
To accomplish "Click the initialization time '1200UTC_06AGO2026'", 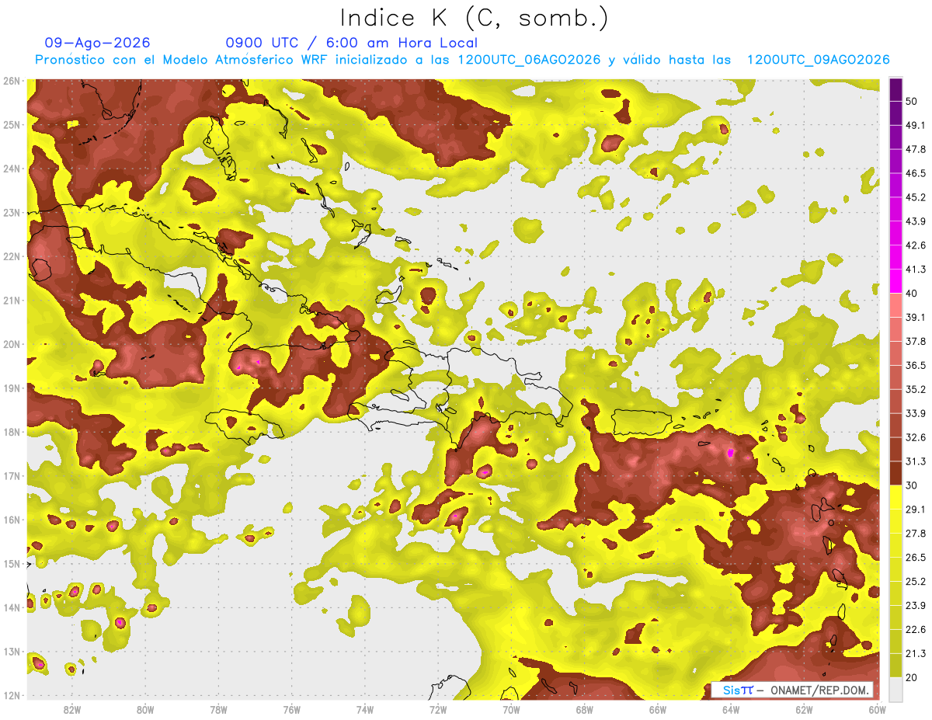I will (529, 60).
